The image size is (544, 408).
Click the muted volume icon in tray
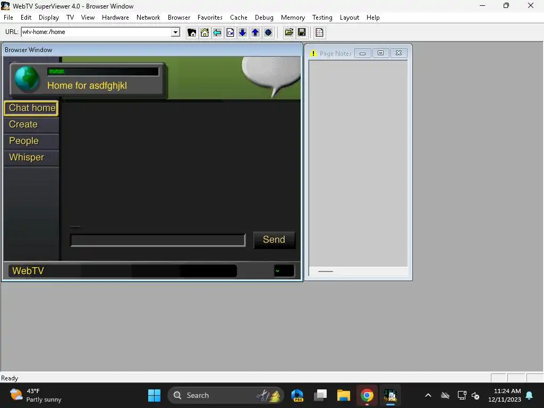[x=475, y=395]
